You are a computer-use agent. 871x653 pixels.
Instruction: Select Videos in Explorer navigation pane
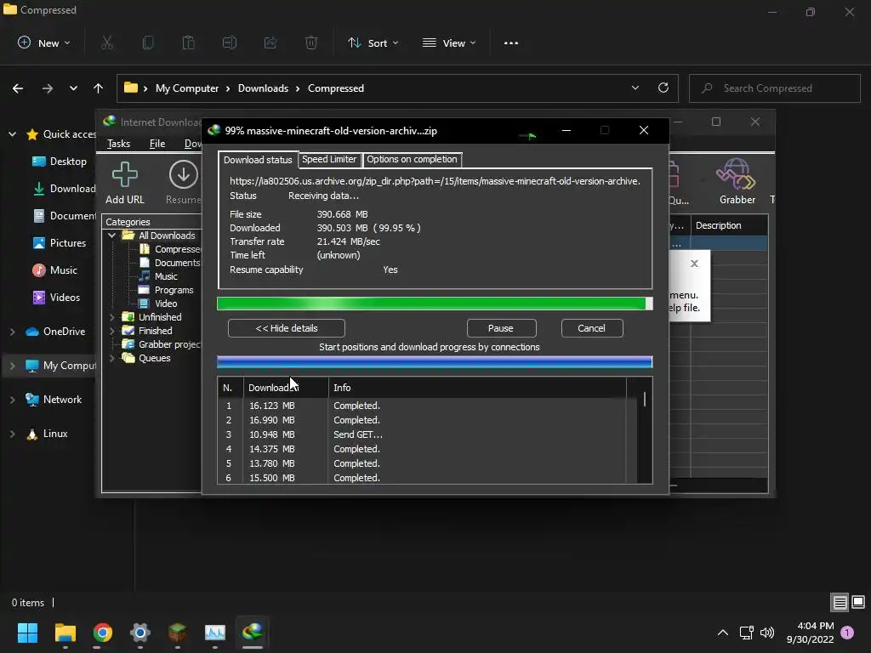[56, 298]
